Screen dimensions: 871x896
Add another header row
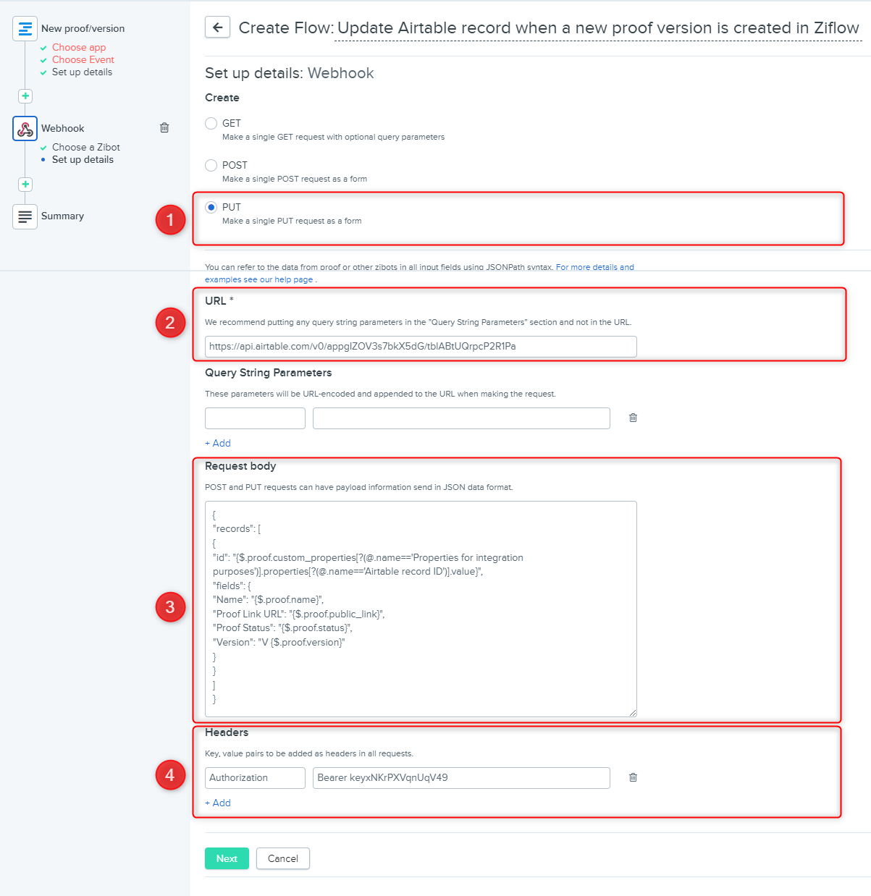click(x=218, y=803)
